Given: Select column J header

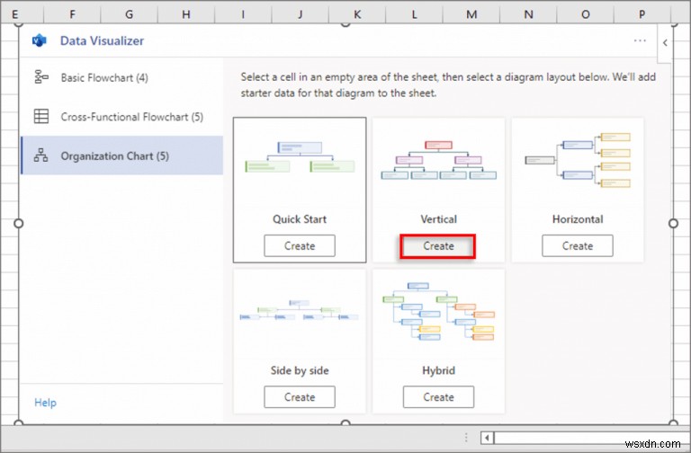Looking at the screenshot, I should pyautogui.click(x=301, y=14).
